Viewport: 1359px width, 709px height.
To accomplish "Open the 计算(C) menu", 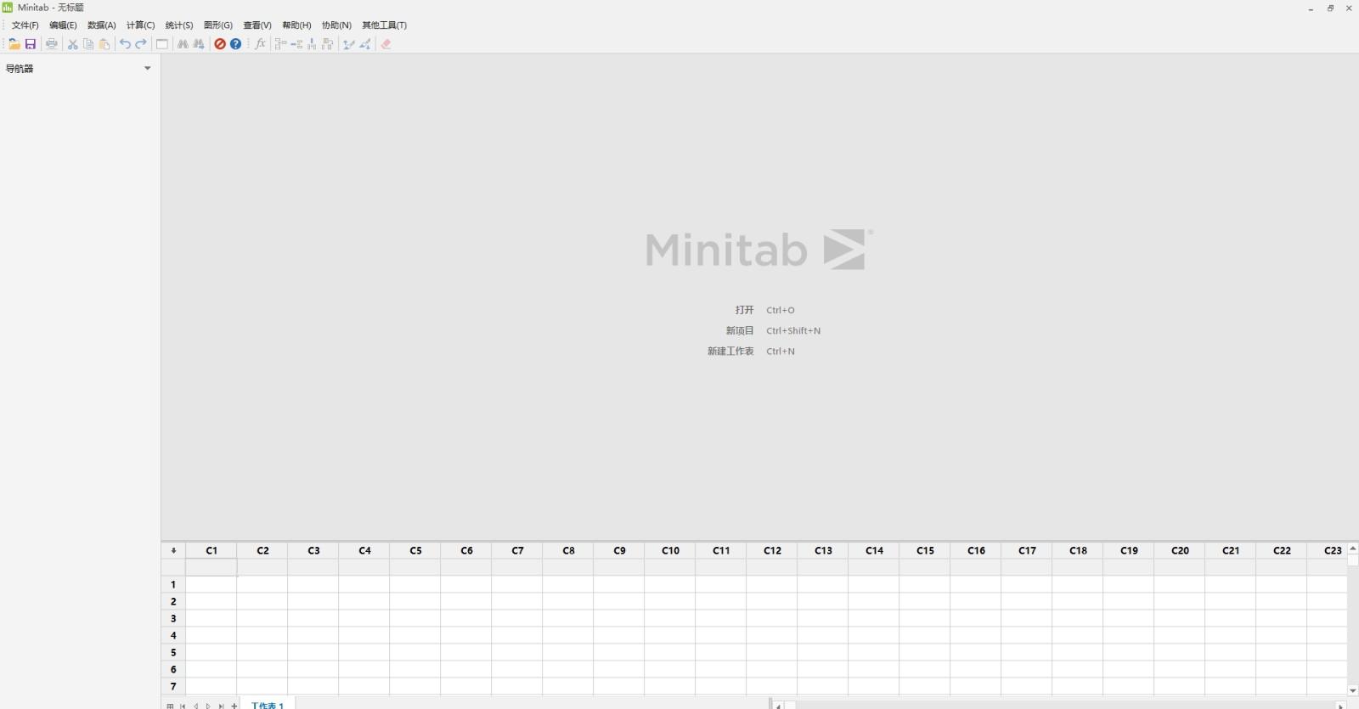I will point(140,25).
